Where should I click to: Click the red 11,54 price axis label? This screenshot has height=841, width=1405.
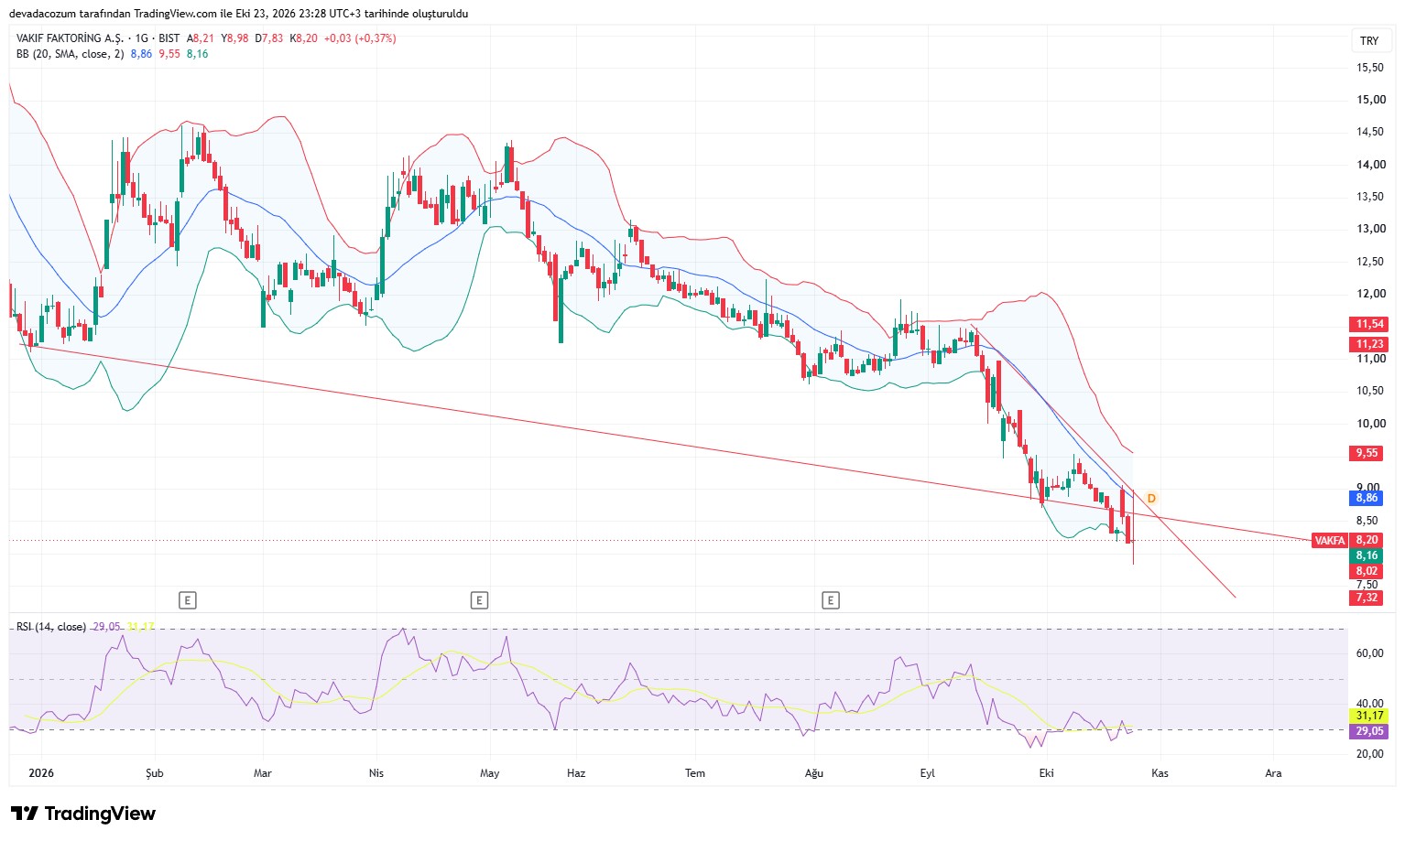point(1370,324)
